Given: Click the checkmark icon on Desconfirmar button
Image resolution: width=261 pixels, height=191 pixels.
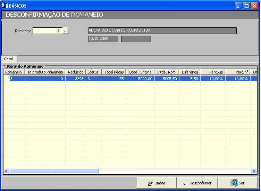Looking at the screenshot, I should (185, 183).
